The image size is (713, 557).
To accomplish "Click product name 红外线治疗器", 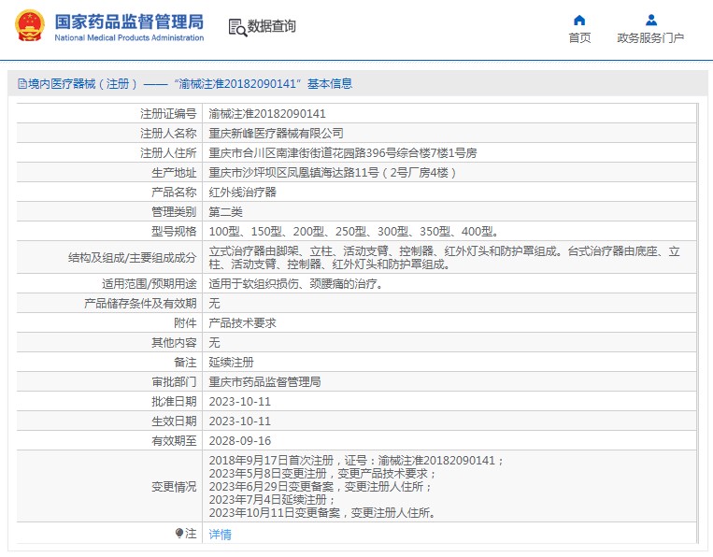I will pos(242,193).
